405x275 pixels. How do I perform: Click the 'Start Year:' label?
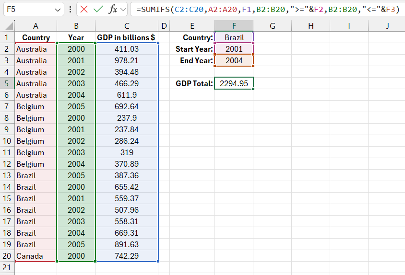194,49
